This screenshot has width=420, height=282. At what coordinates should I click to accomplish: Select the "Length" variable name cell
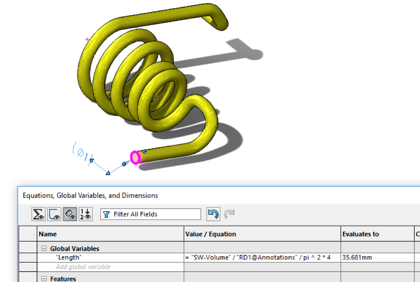click(110, 257)
